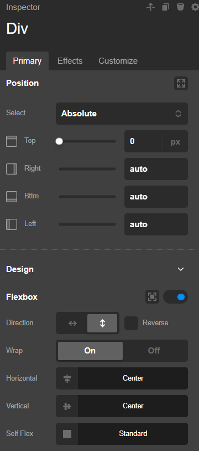
Task: Click the Right auto value field
Action: click(156, 169)
